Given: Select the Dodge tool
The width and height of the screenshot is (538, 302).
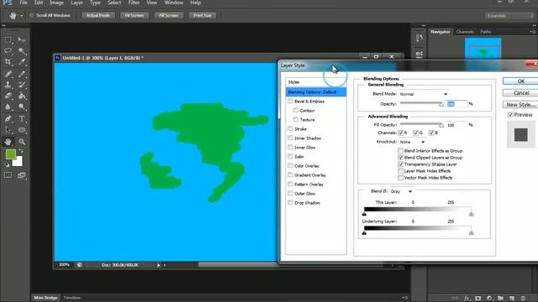Looking at the screenshot, I should pyautogui.click(x=22, y=107).
